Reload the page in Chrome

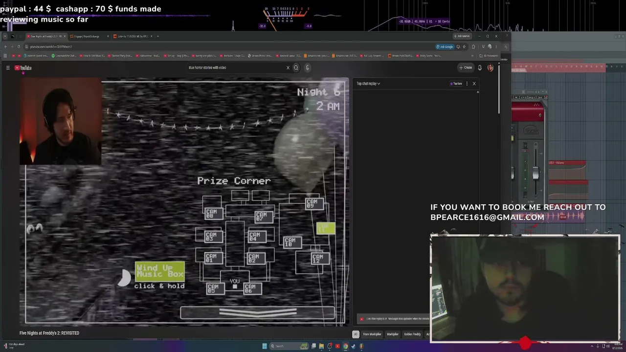click(19, 47)
